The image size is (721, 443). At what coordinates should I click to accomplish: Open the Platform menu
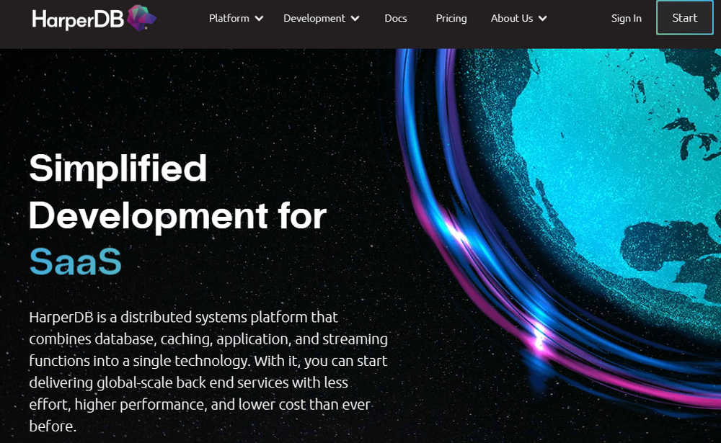pyautogui.click(x=229, y=19)
